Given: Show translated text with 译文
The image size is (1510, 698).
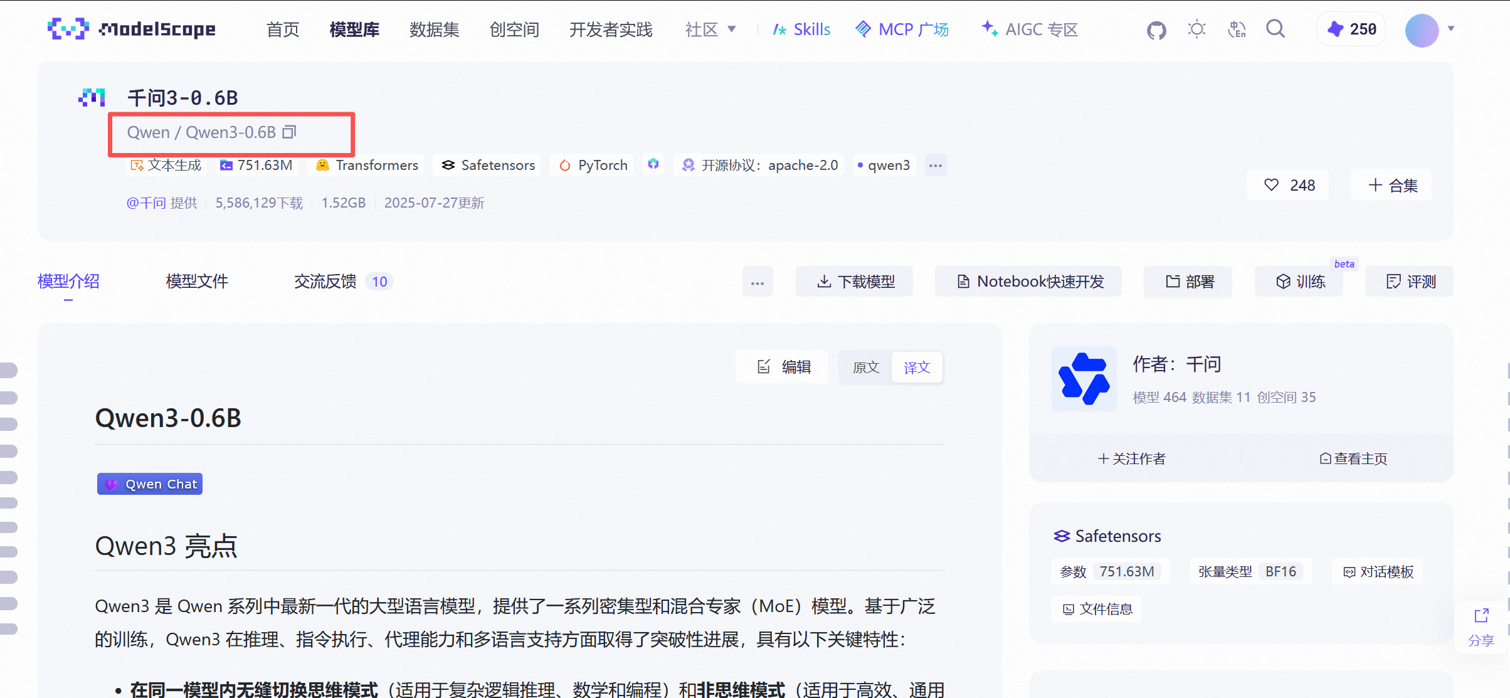Looking at the screenshot, I should pyautogui.click(x=916, y=368).
